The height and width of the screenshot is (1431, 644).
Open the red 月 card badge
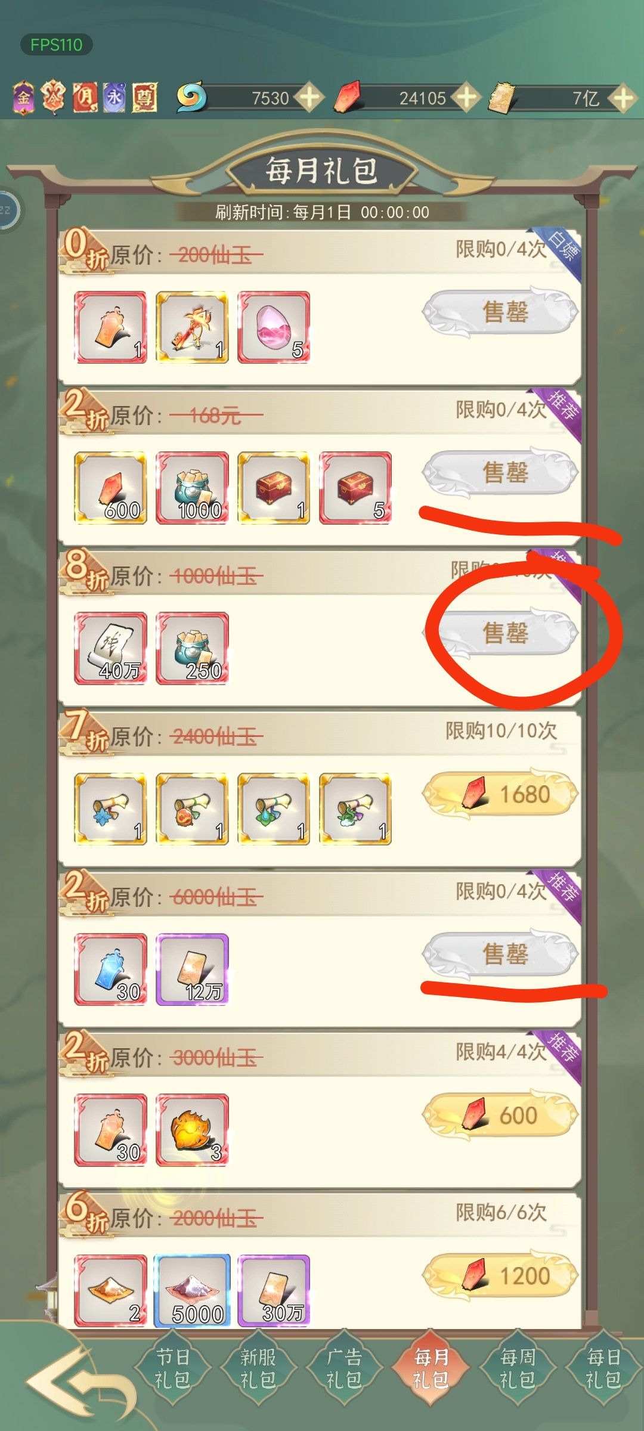tap(85, 97)
